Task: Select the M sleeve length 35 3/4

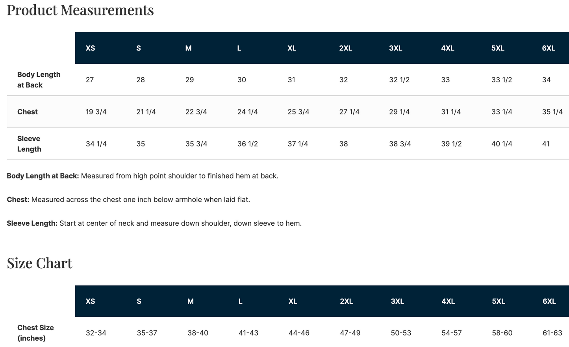Action: point(196,144)
